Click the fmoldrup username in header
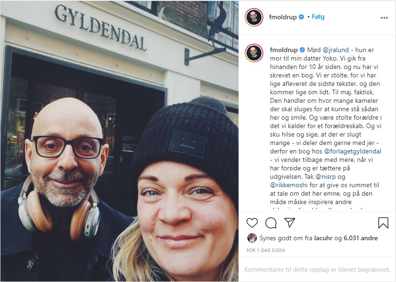396x282 pixels. click(283, 17)
